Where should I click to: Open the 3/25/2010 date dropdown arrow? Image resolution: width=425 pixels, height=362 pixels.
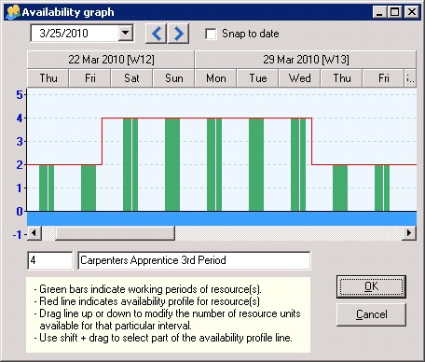point(126,33)
